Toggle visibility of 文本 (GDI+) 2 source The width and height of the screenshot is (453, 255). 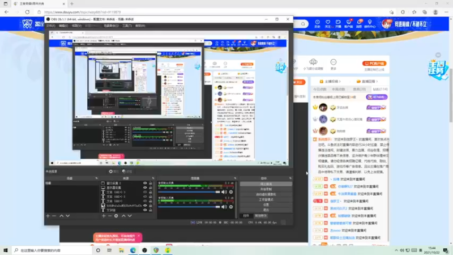(x=145, y=197)
